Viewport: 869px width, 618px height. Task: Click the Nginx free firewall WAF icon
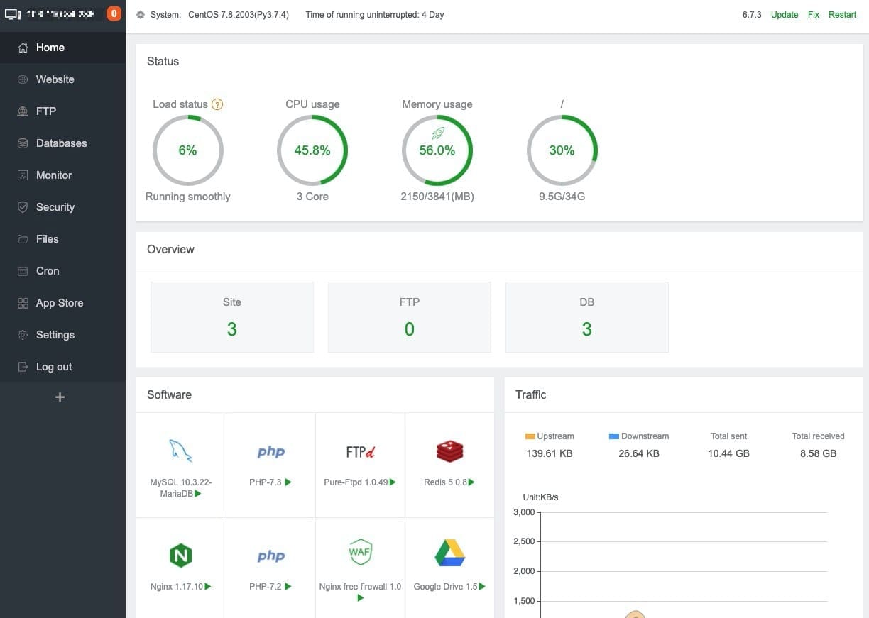tap(360, 552)
